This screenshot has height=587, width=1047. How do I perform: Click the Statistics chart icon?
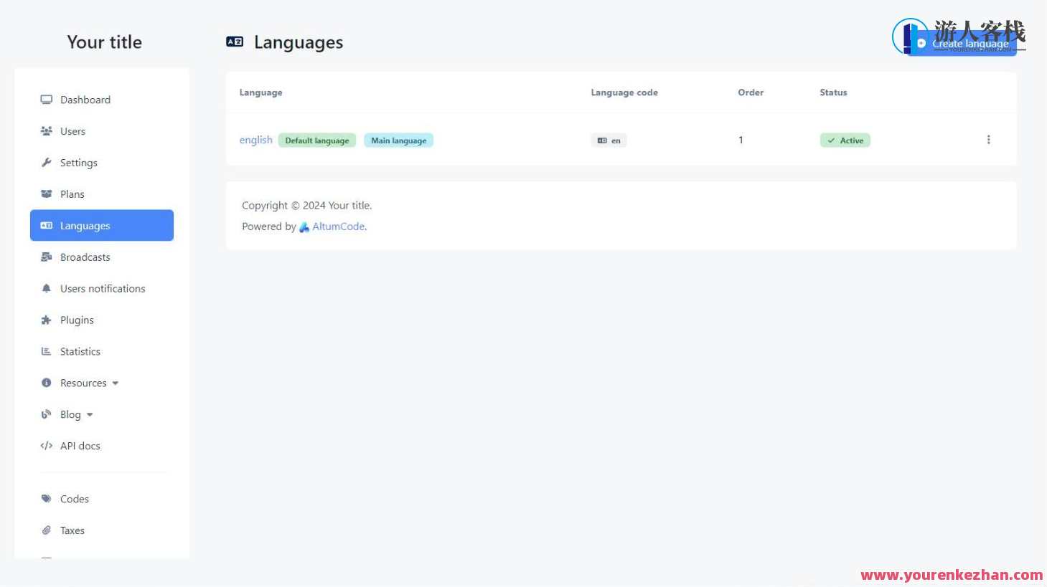pos(47,352)
